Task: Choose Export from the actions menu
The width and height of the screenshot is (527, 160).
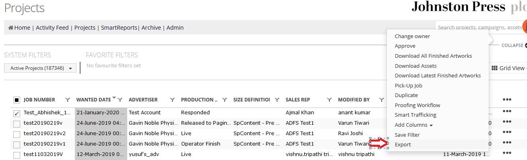Action: 403,145
